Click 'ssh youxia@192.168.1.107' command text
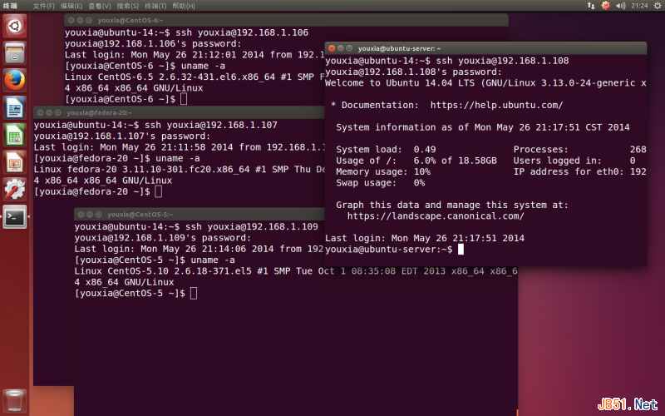Image resolution: width=665 pixels, height=416 pixels. point(211,126)
